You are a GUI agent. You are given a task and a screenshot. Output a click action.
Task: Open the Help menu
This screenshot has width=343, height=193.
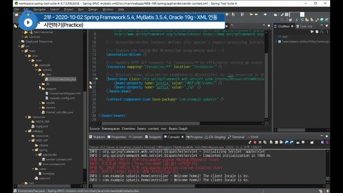point(121,10)
